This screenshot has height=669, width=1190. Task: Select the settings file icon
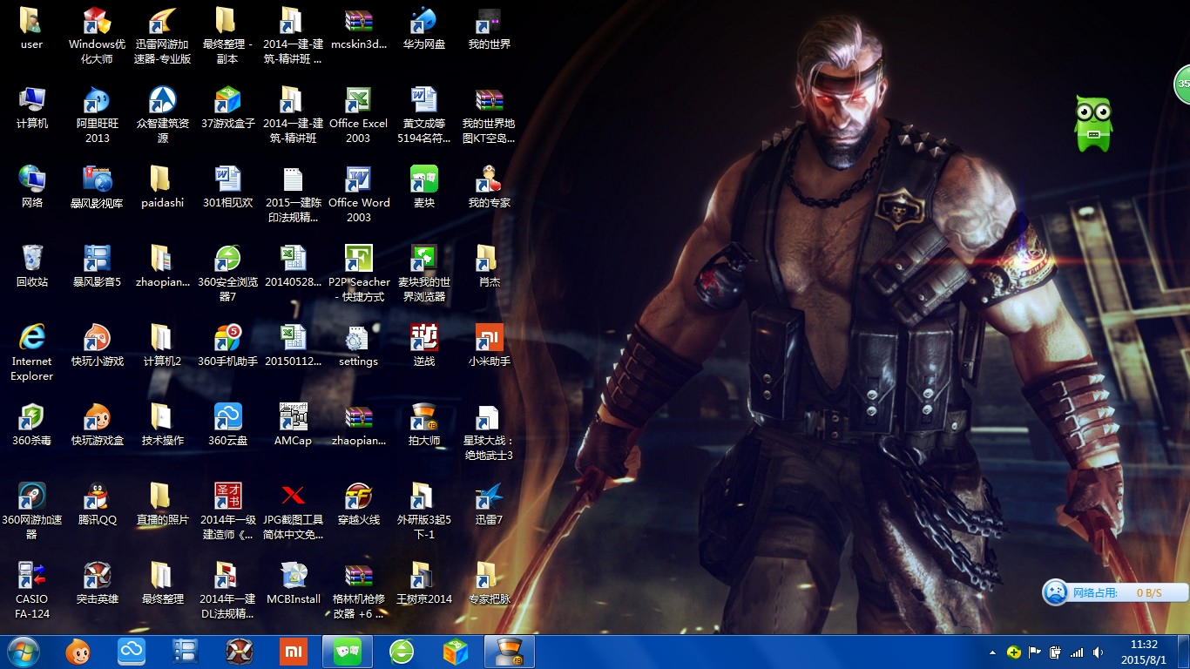click(358, 346)
